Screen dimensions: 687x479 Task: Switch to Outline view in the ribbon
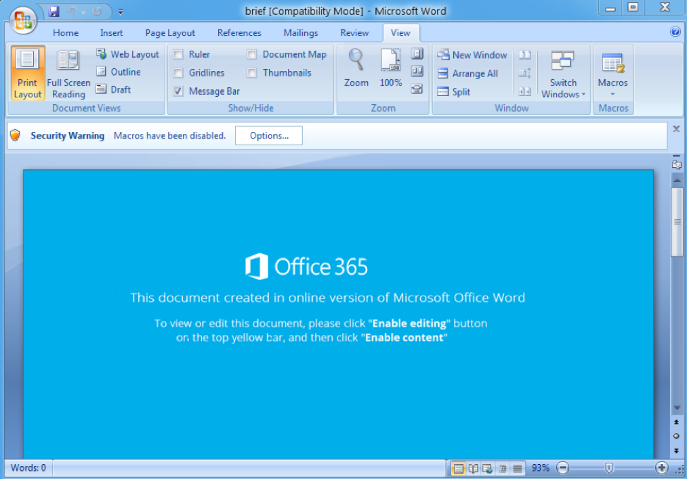pyautogui.click(x=119, y=72)
